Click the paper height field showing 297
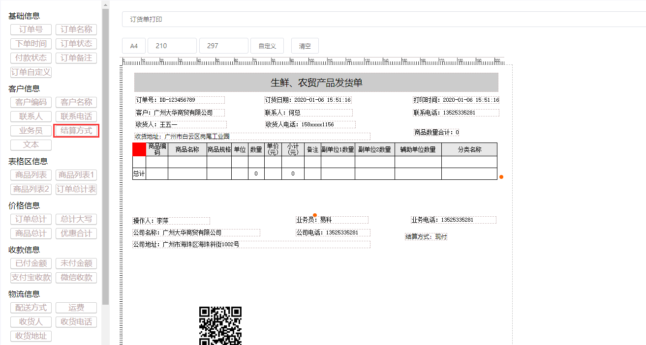 click(223, 46)
